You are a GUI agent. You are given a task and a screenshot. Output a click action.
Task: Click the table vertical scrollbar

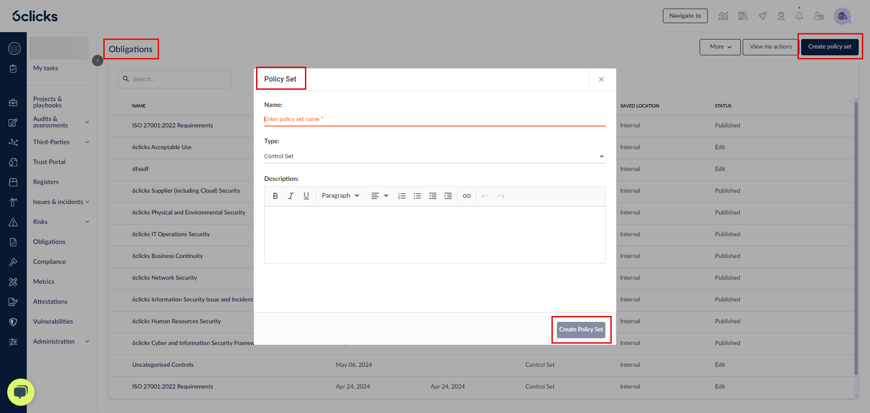coord(856,238)
